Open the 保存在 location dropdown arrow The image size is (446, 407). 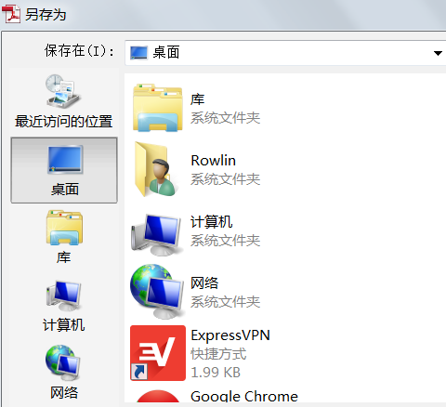coord(438,53)
